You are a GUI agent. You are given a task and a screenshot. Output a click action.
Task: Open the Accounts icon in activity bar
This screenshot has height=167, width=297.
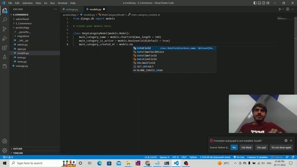point(5,141)
